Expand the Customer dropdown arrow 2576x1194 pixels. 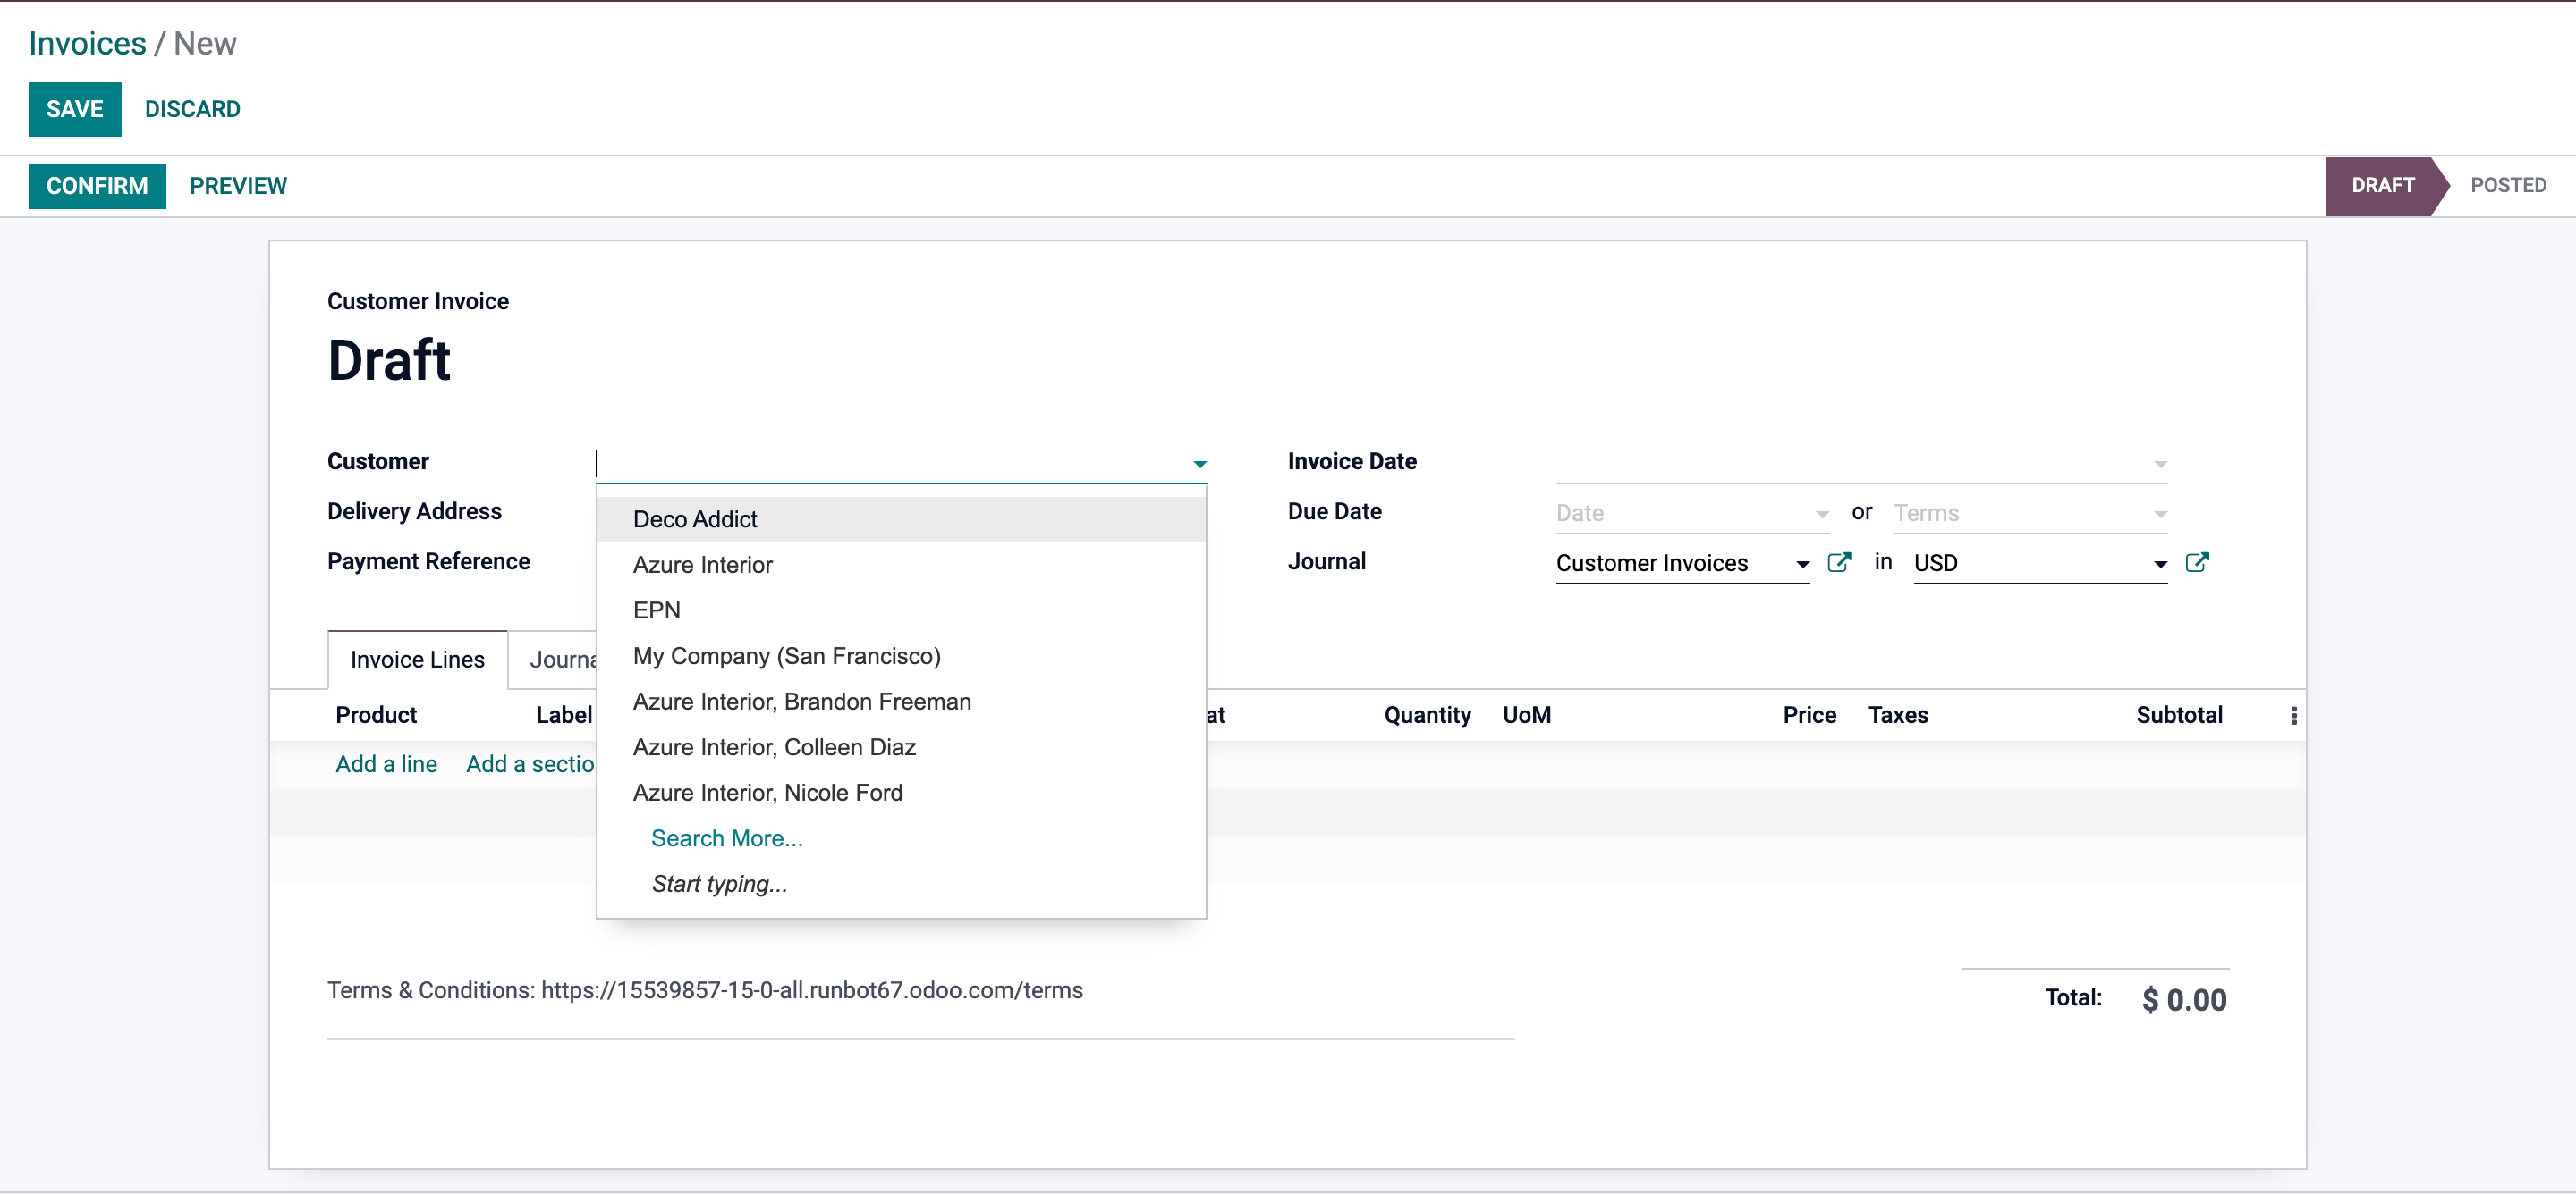click(x=1199, y=464)
